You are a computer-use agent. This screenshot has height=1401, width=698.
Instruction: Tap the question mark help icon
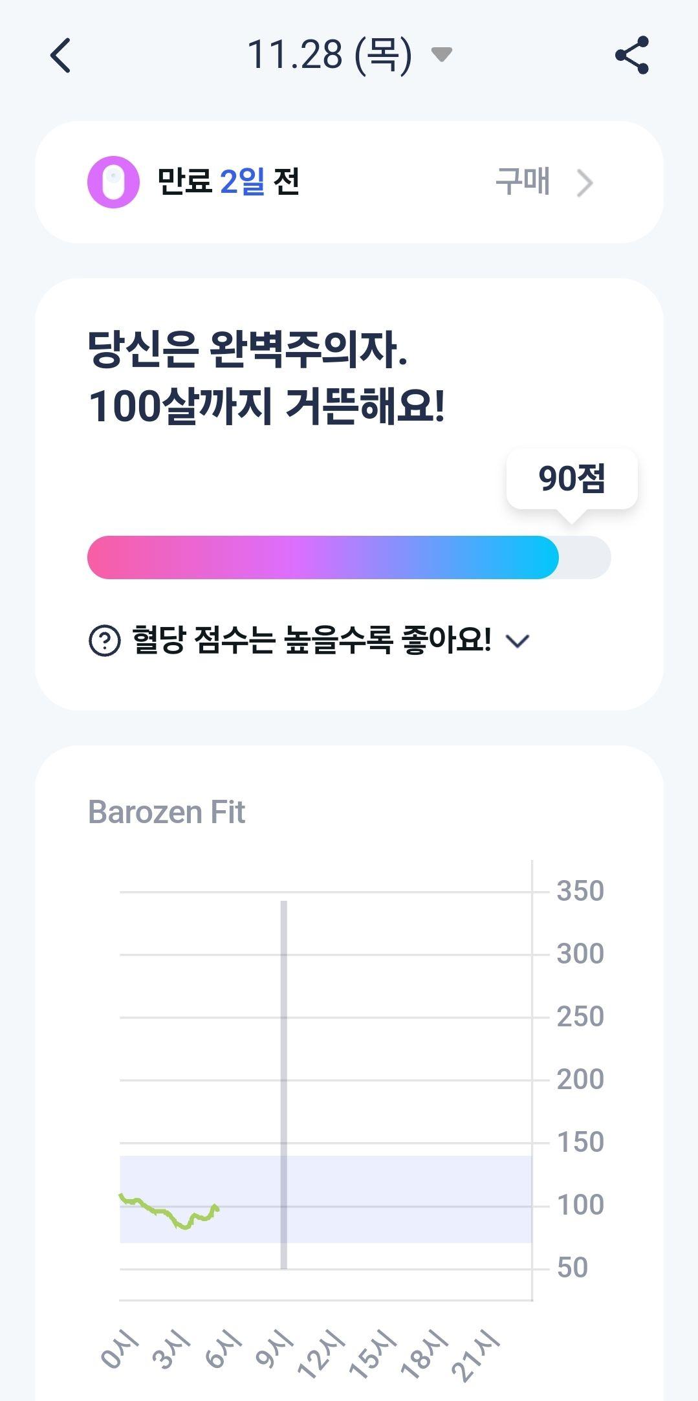104,641
